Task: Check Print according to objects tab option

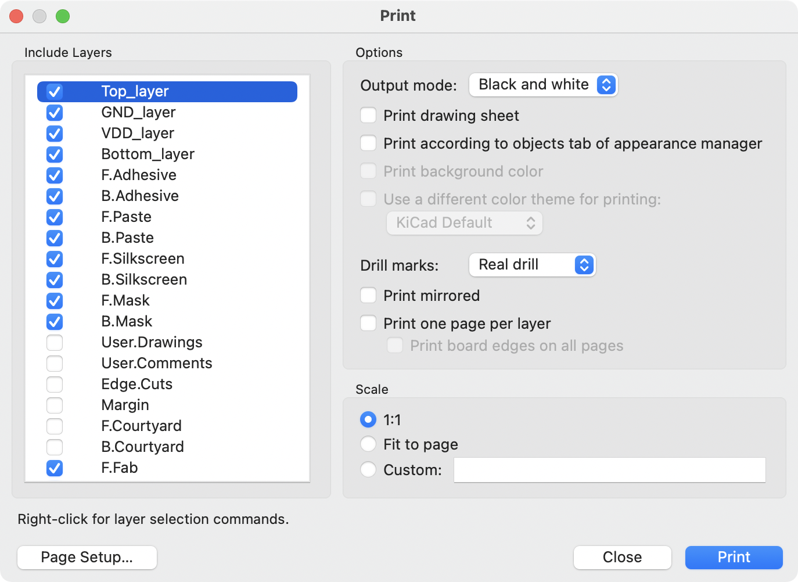Action: point(368,143)
